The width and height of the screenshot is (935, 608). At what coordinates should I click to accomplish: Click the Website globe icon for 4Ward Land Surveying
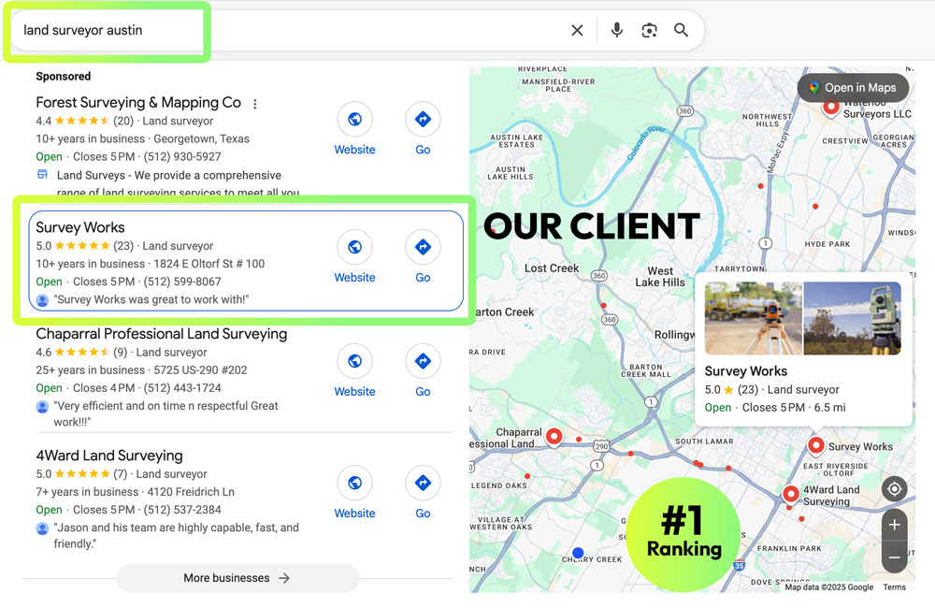(354, 482)
